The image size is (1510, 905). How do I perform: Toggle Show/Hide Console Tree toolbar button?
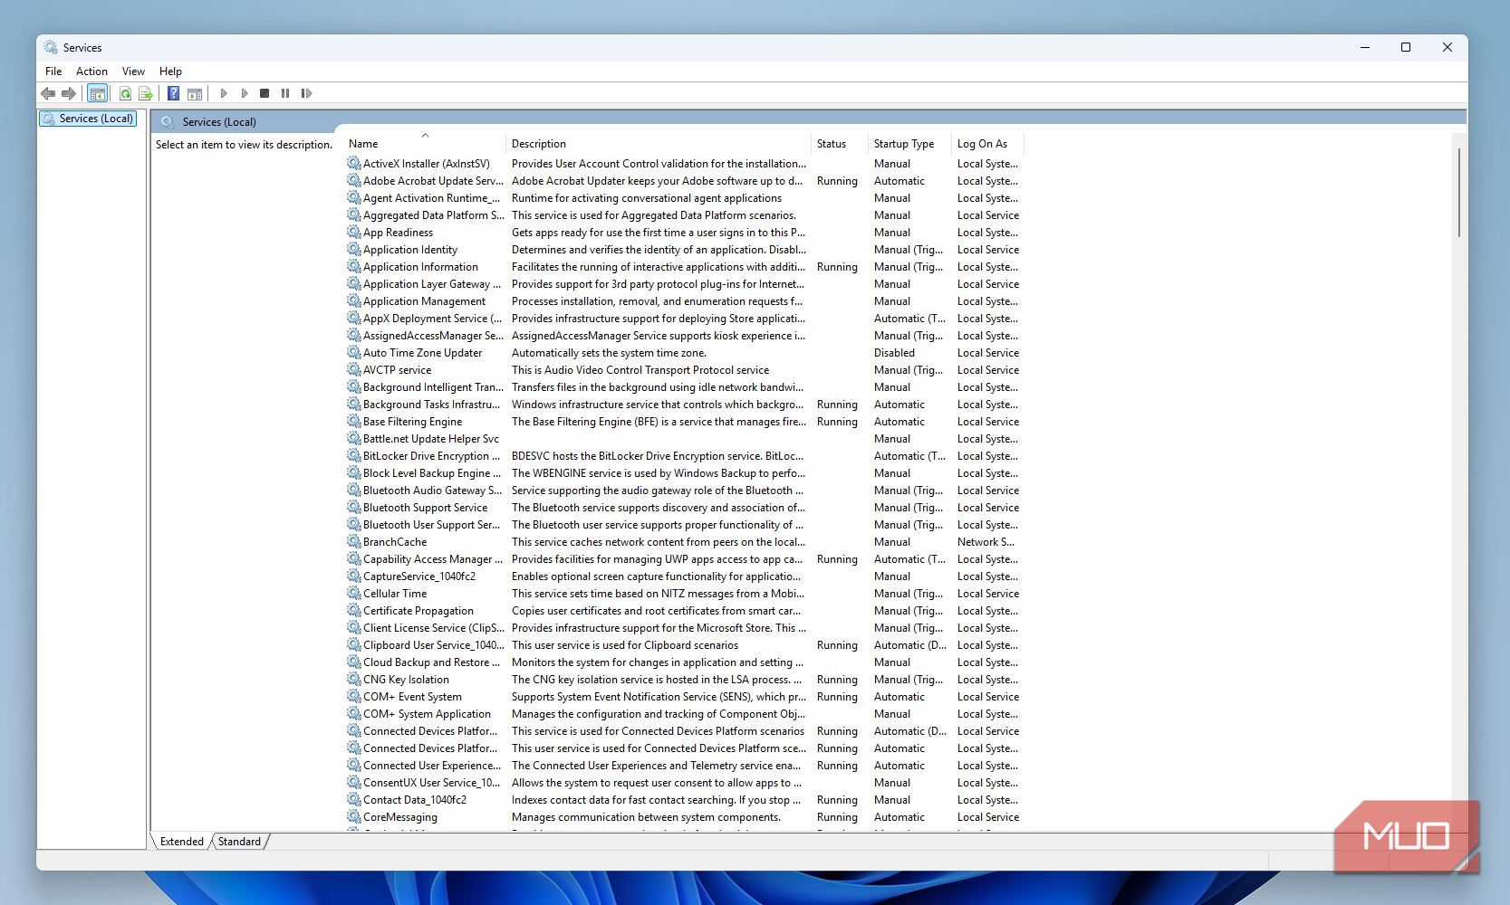pyautogui.click(x=97, y=93)
